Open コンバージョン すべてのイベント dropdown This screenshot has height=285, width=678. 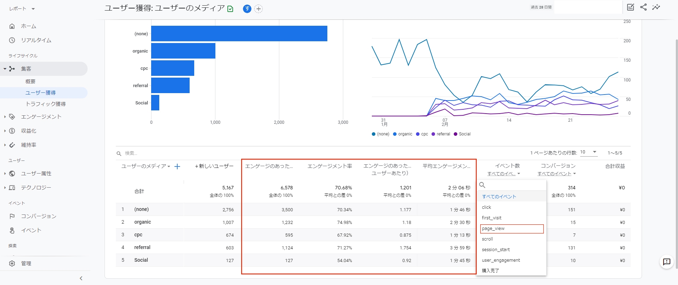point(557,174)
